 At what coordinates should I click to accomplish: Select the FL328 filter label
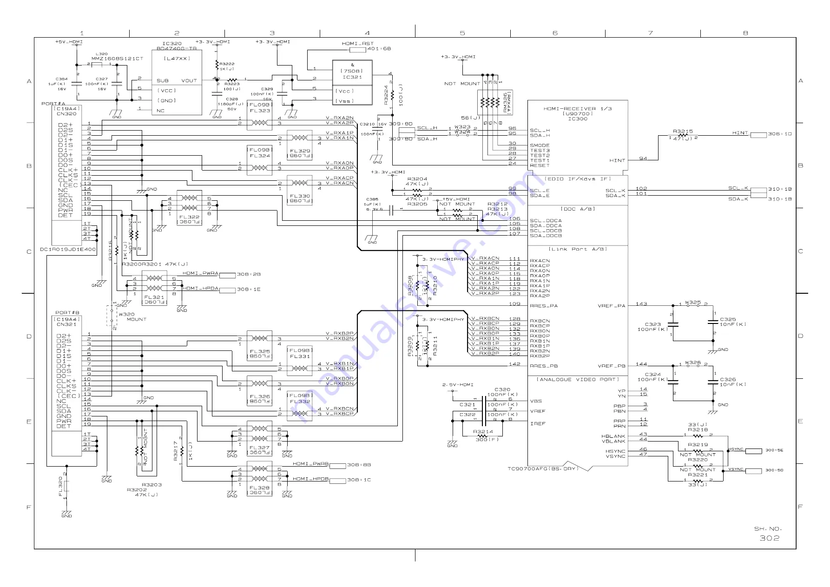[x=260, y=488]
